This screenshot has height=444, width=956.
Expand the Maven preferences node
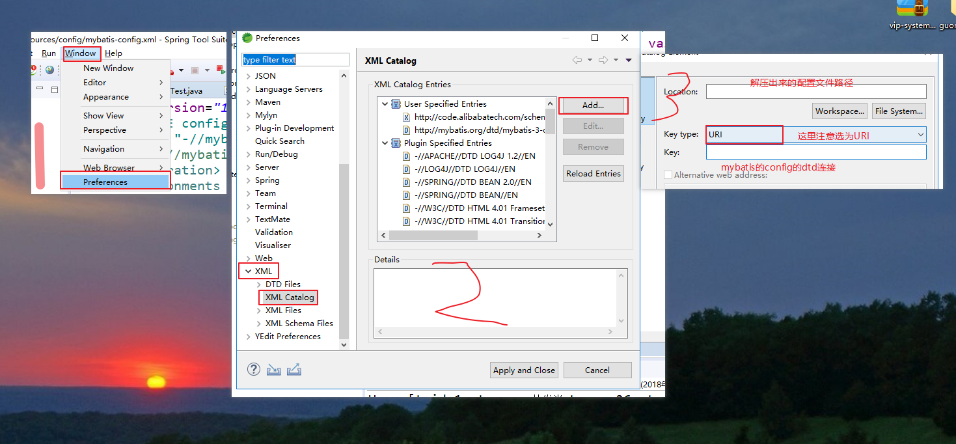248,102
